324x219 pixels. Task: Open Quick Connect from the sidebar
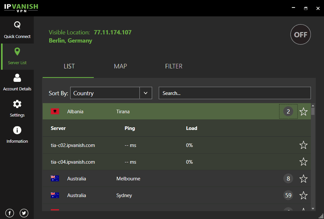coord(17,30)
